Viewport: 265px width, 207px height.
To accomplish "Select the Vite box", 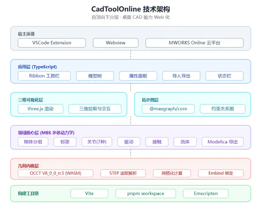I will click(89, 193).
